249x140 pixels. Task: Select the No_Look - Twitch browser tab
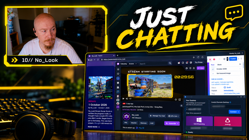[102, 56]
